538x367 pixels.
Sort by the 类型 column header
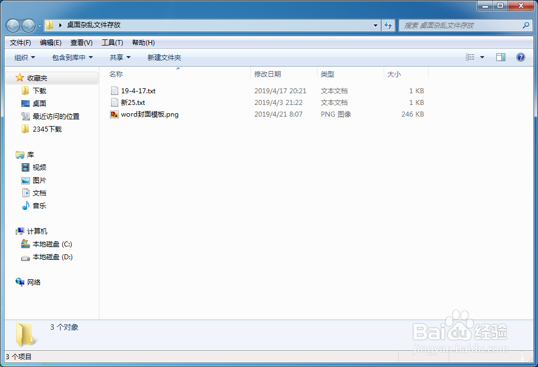tap(328, 74)
